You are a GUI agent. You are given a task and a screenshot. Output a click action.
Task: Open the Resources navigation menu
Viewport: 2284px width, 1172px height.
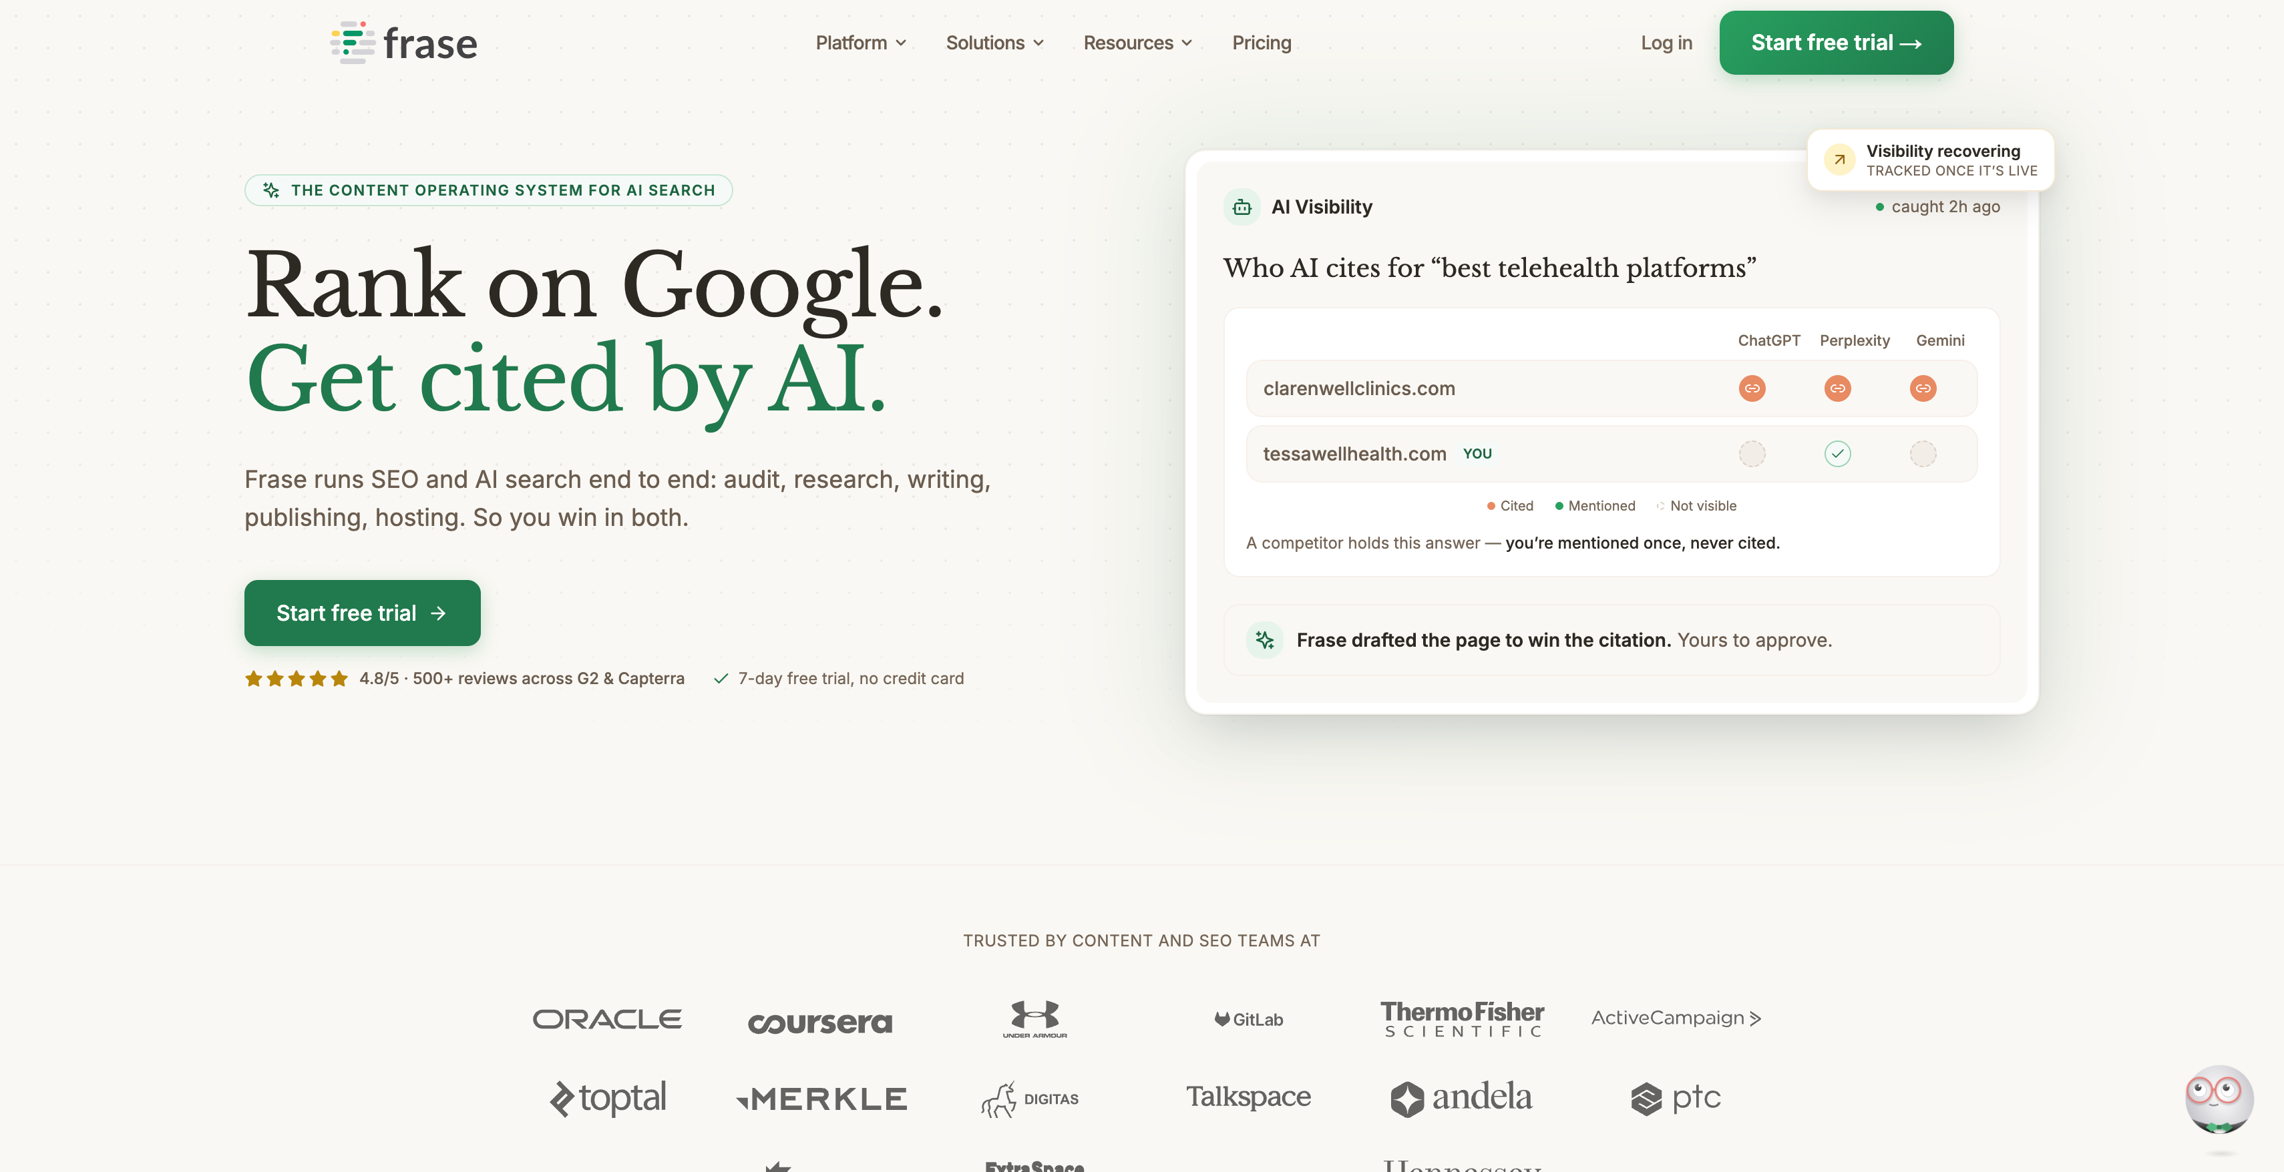(1137, 43)
